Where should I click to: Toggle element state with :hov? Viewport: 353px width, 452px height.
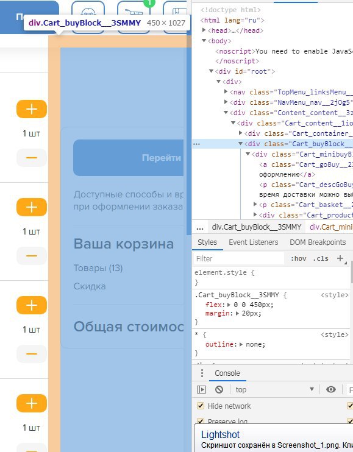(x=299, y=258)
